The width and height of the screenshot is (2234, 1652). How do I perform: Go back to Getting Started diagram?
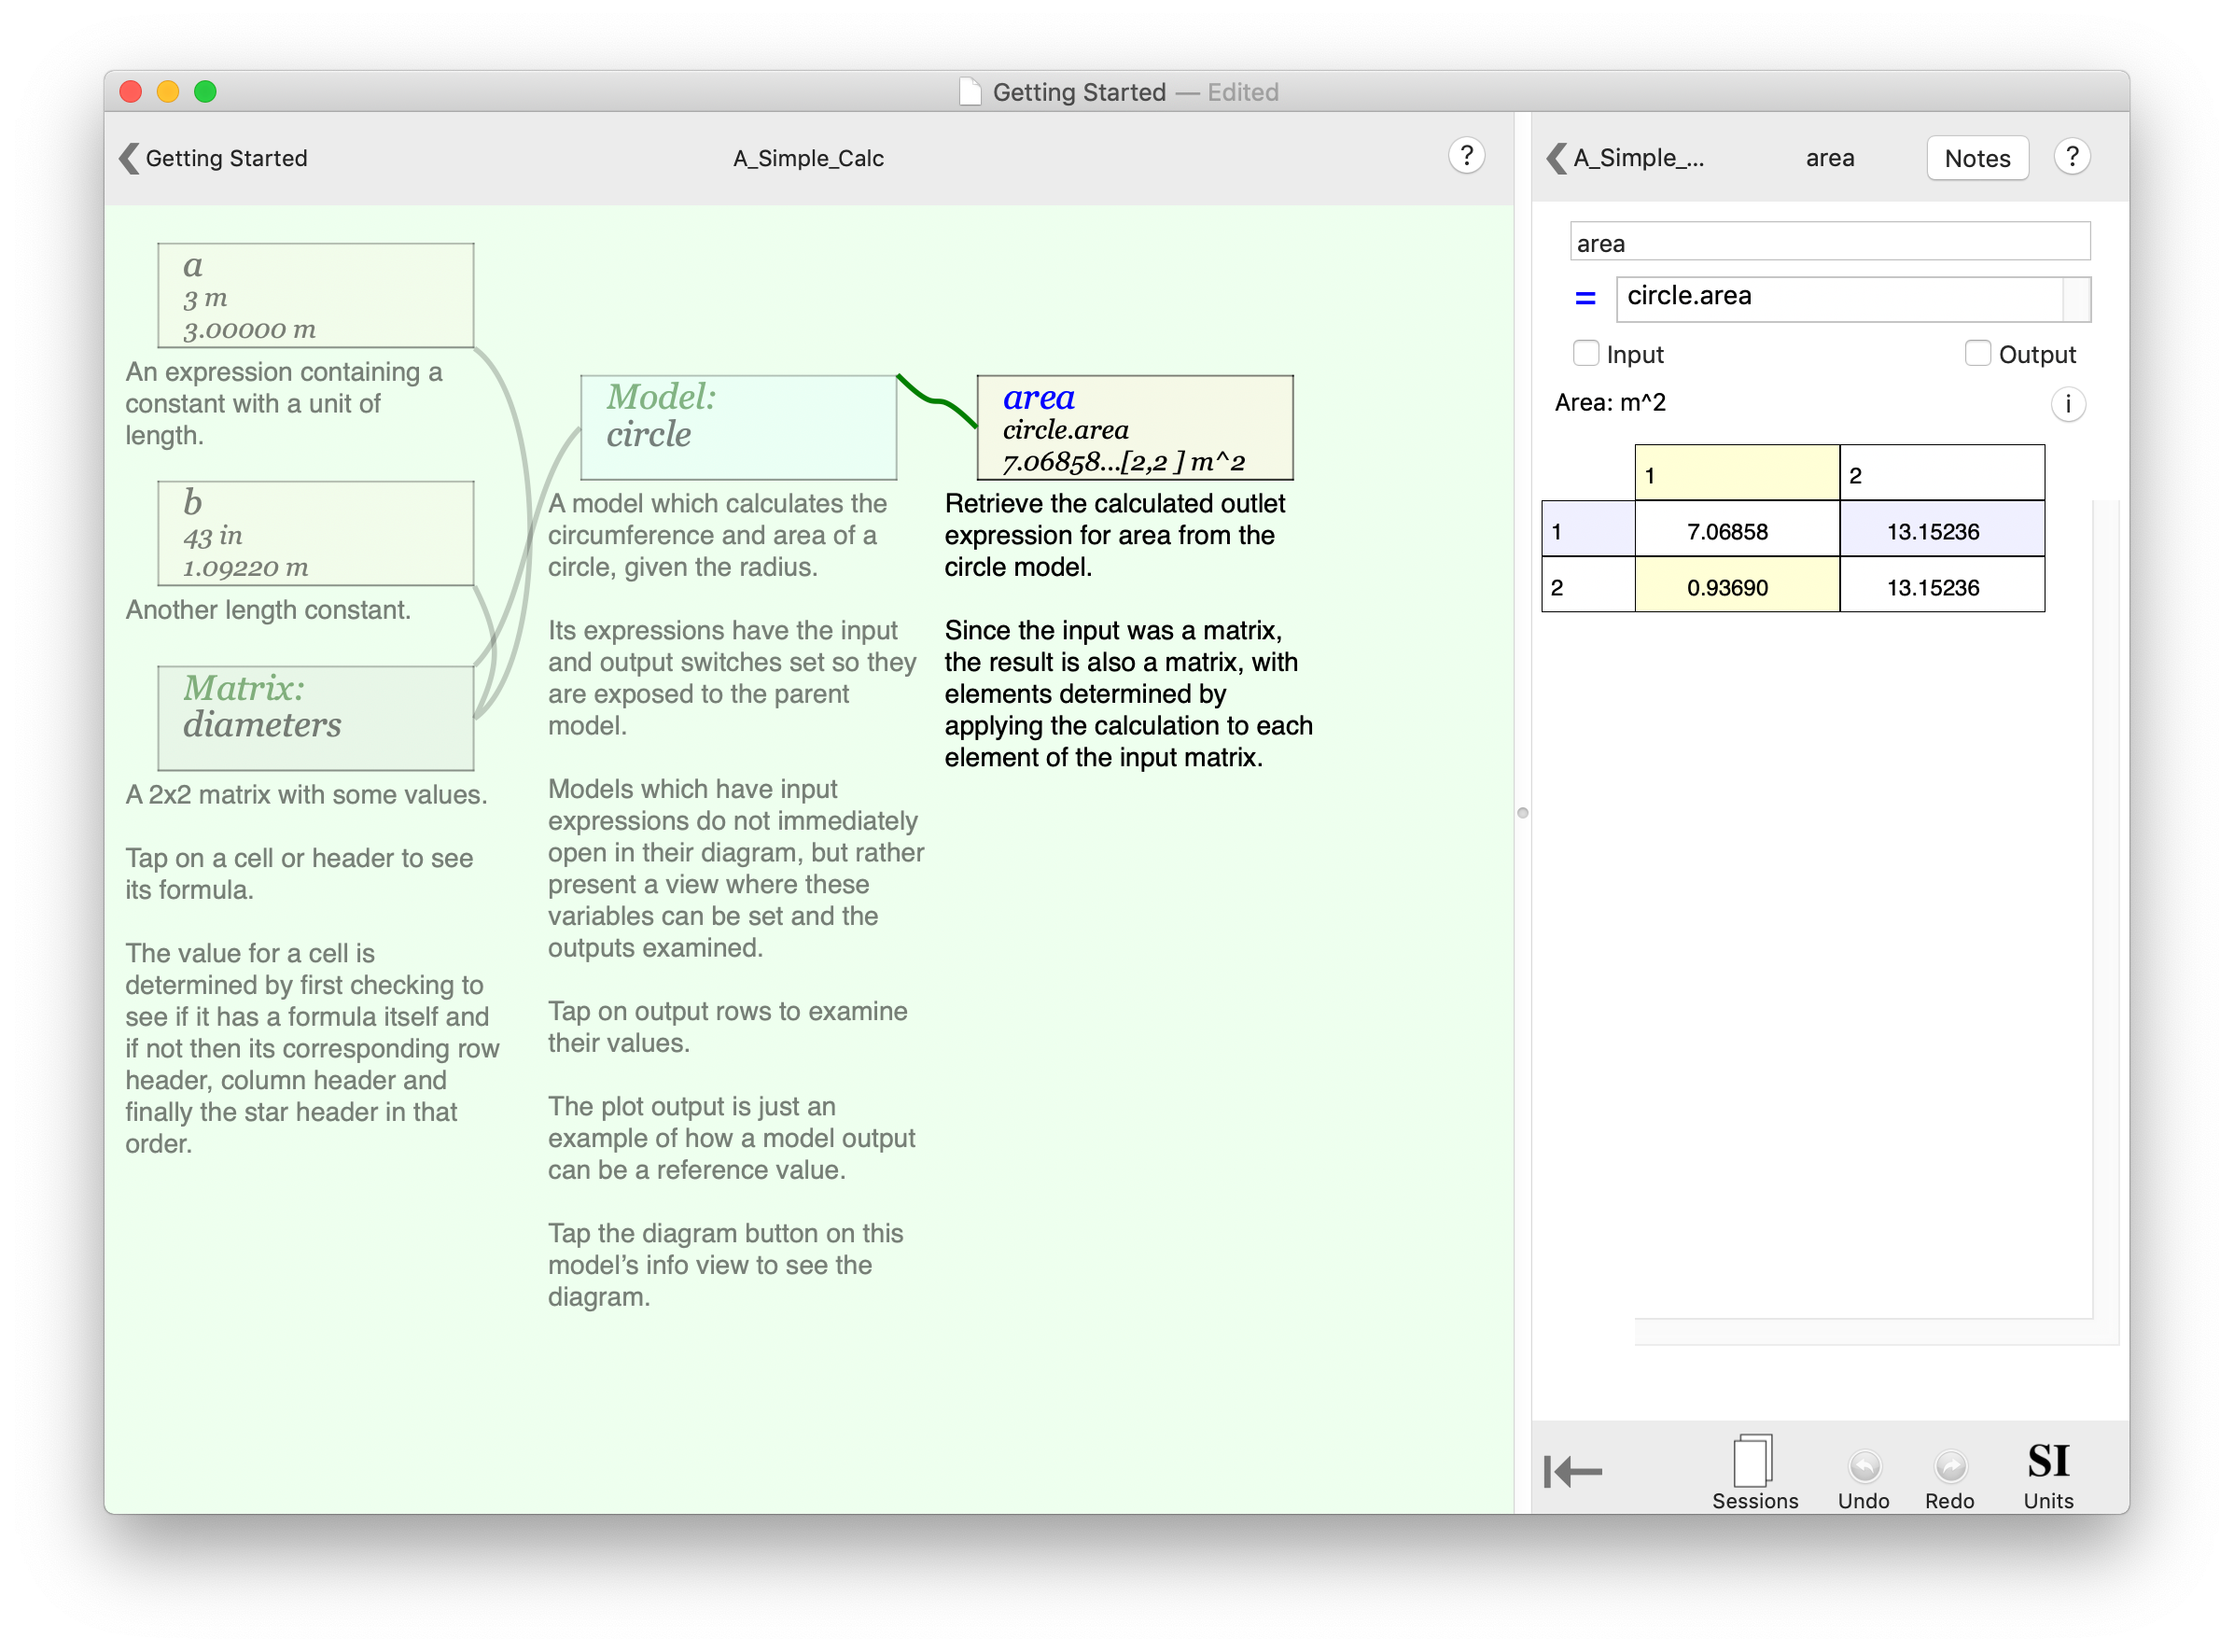point(213,158)
